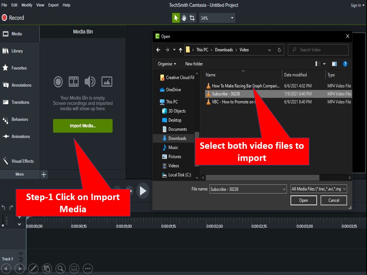This screenshot has height=275, width=367.
Task: Open the Modify menu
Action: pyautogui.click(x=27, y=5)
